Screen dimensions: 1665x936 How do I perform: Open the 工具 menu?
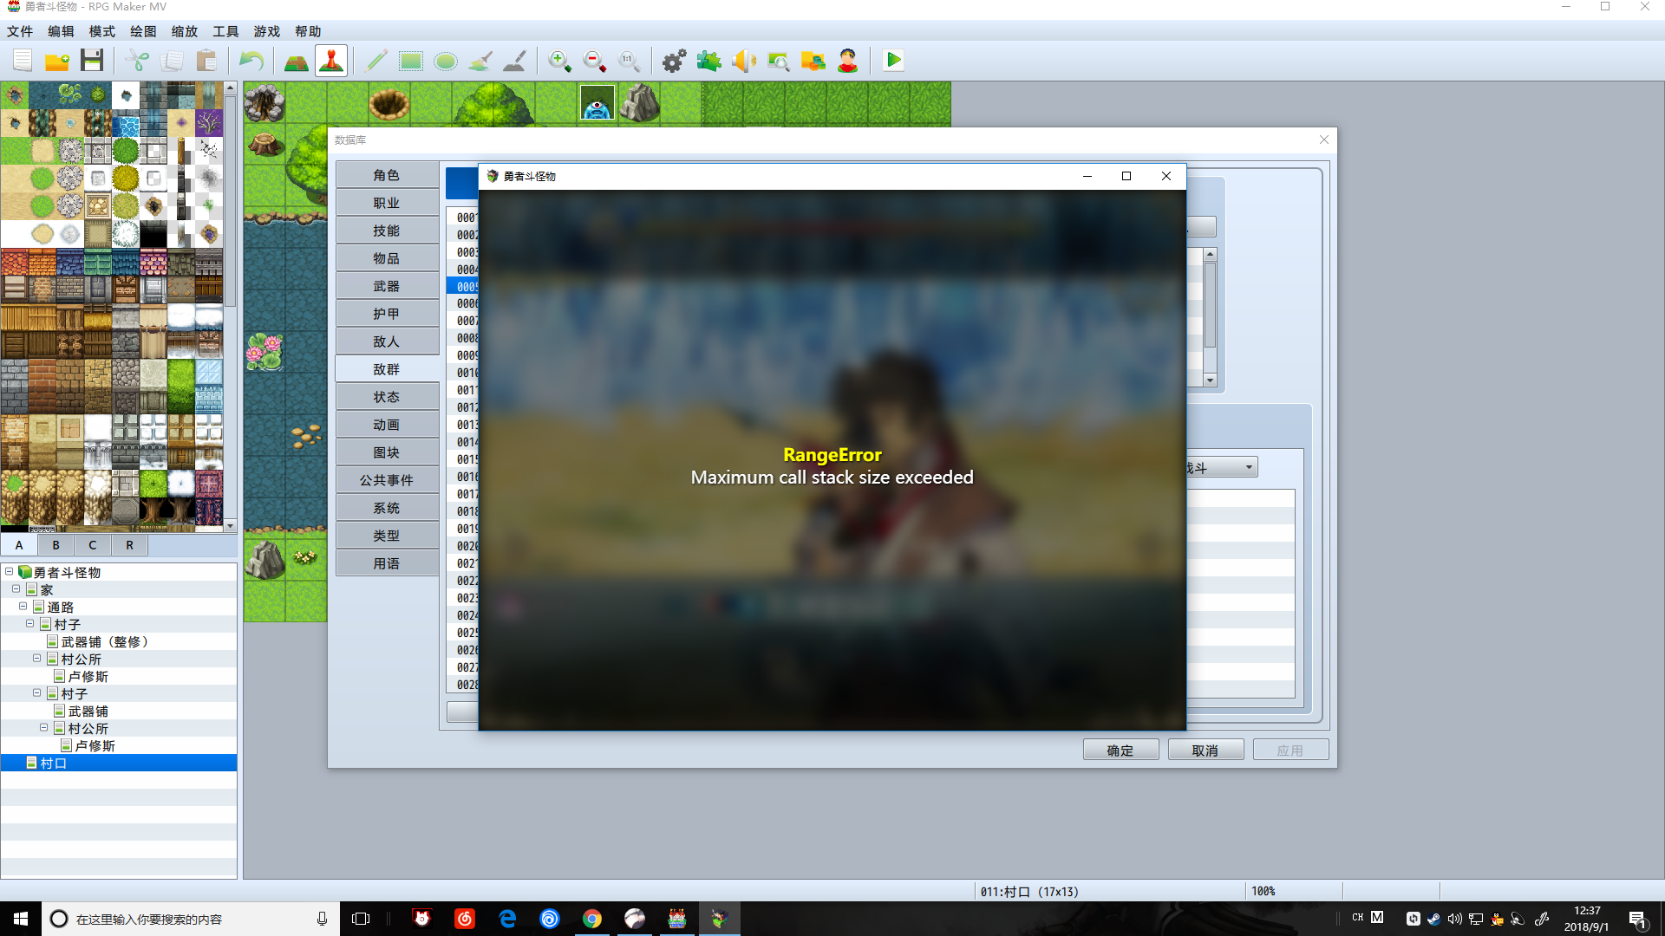[x=225, y=31]
